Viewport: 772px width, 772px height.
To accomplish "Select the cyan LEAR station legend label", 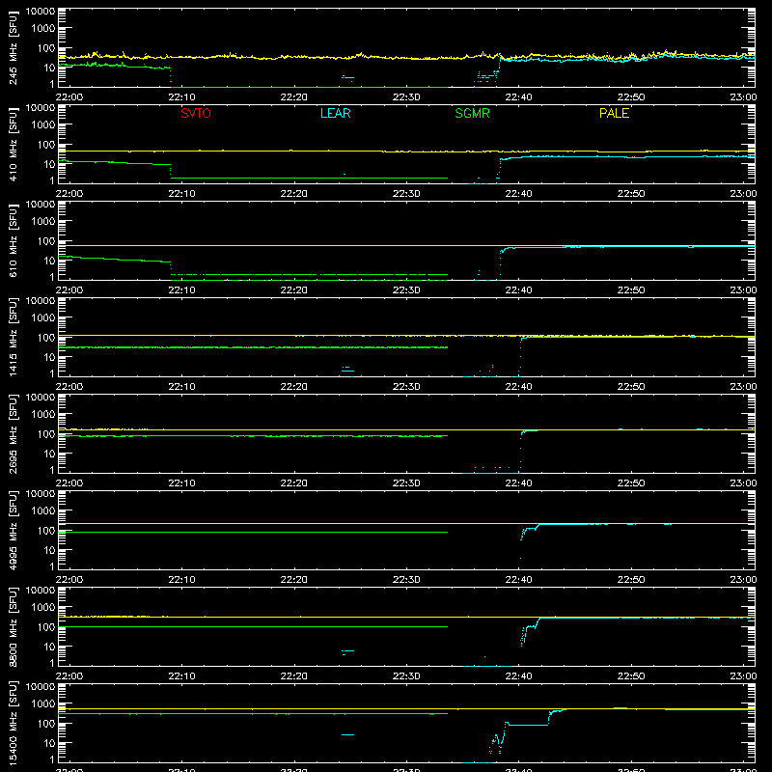I will 335,113.
